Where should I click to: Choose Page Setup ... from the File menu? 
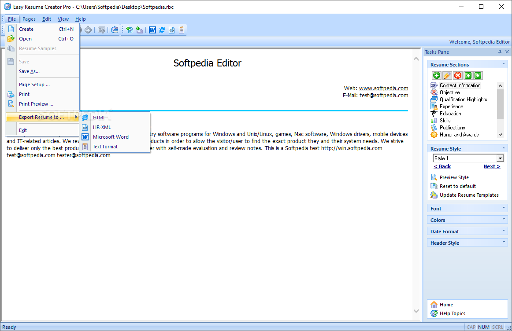42,85
